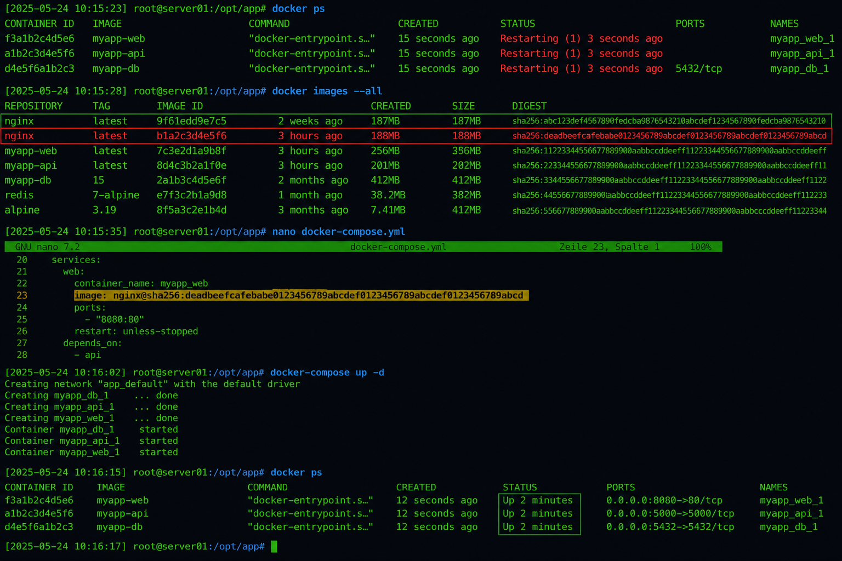This screenshot has height=561, width=842.
Task: Click the docker images --all command
Action: (327, 91)
